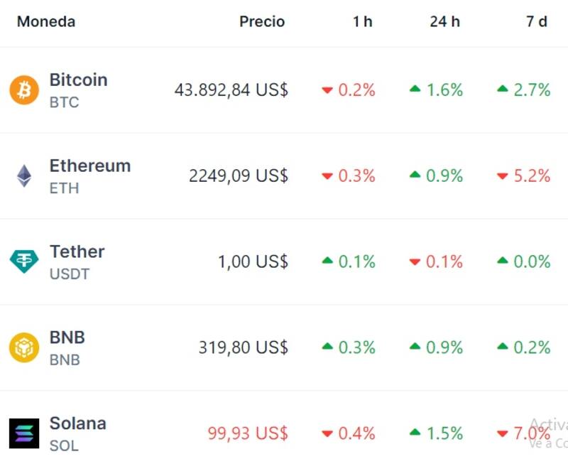Sort table by Precio column header
Image resolution: width=568 pixels, height=476 pixels.
[x=262, y=21]
